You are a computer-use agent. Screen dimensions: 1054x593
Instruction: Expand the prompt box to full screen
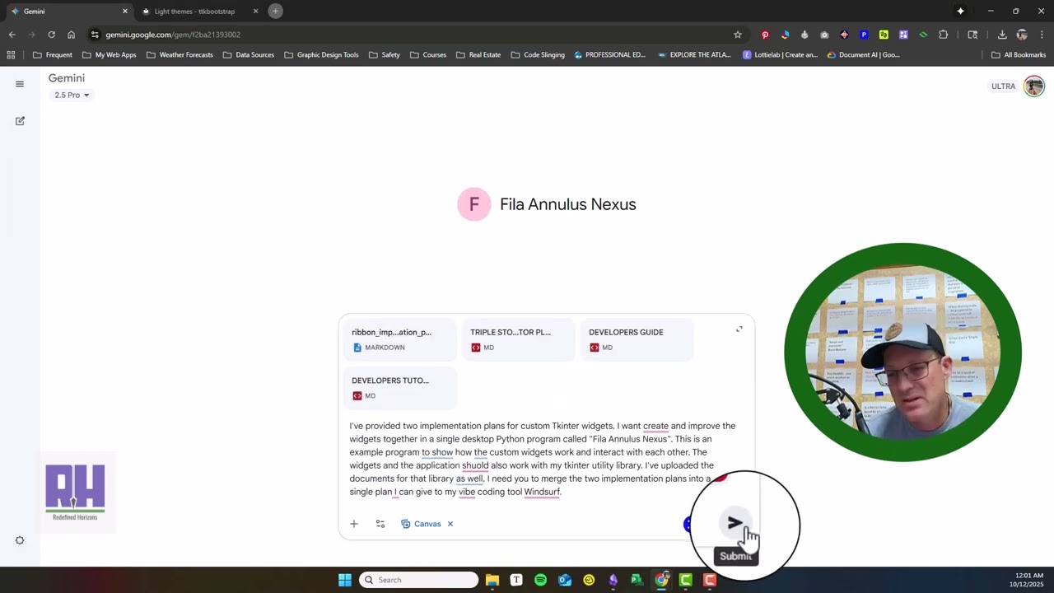click(739, 329)
